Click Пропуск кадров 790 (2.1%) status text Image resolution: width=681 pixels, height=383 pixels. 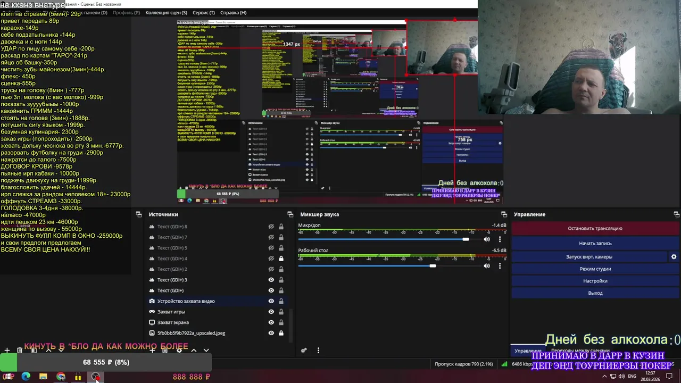[464, 364]
